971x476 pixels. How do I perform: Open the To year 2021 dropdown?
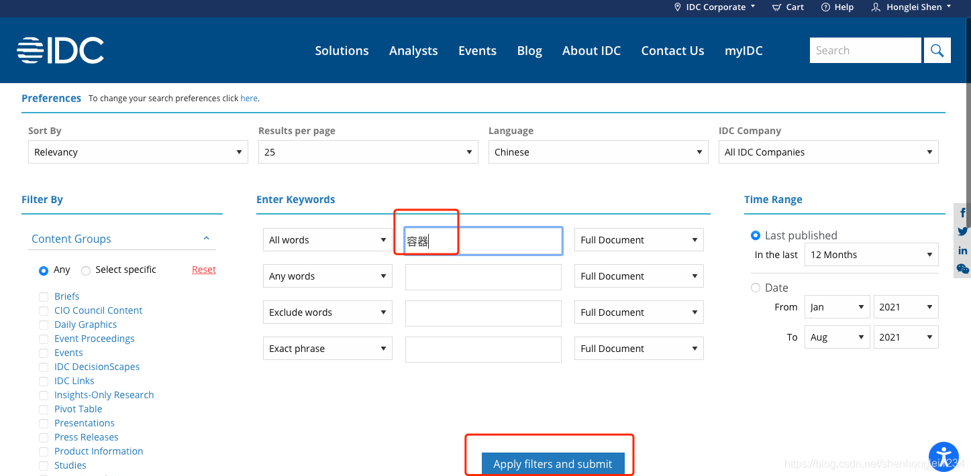click(905, 337)
